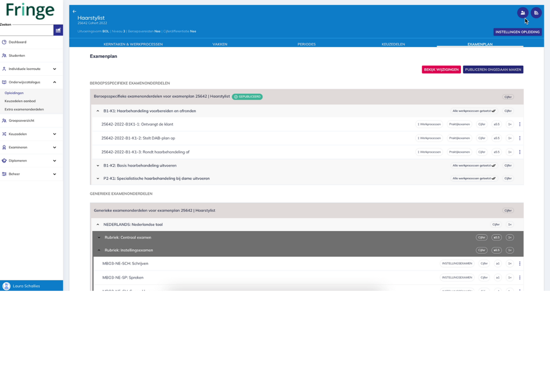The height and width of the screenshot is (369, 550).
Task: Go to Groepsoverzicht in sidebar
Action: (21, 121)
